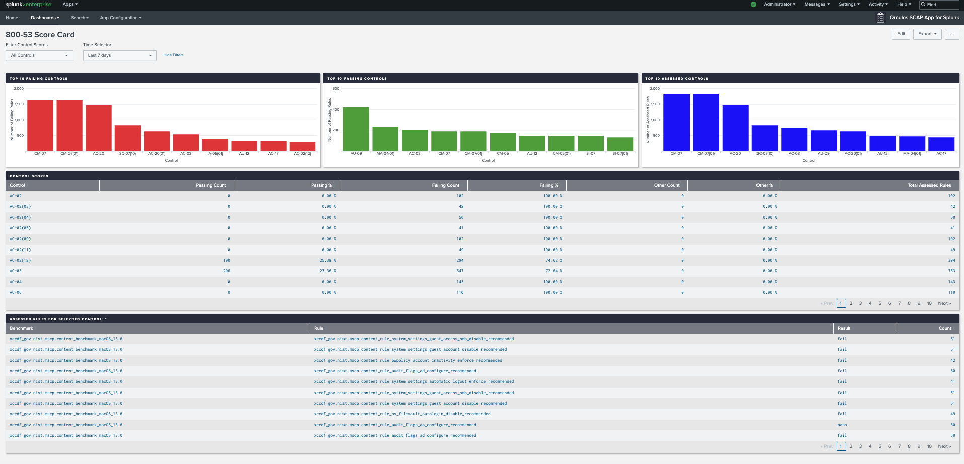
Task: Select the AC-02(12) control row
Action: pos(482,260)
